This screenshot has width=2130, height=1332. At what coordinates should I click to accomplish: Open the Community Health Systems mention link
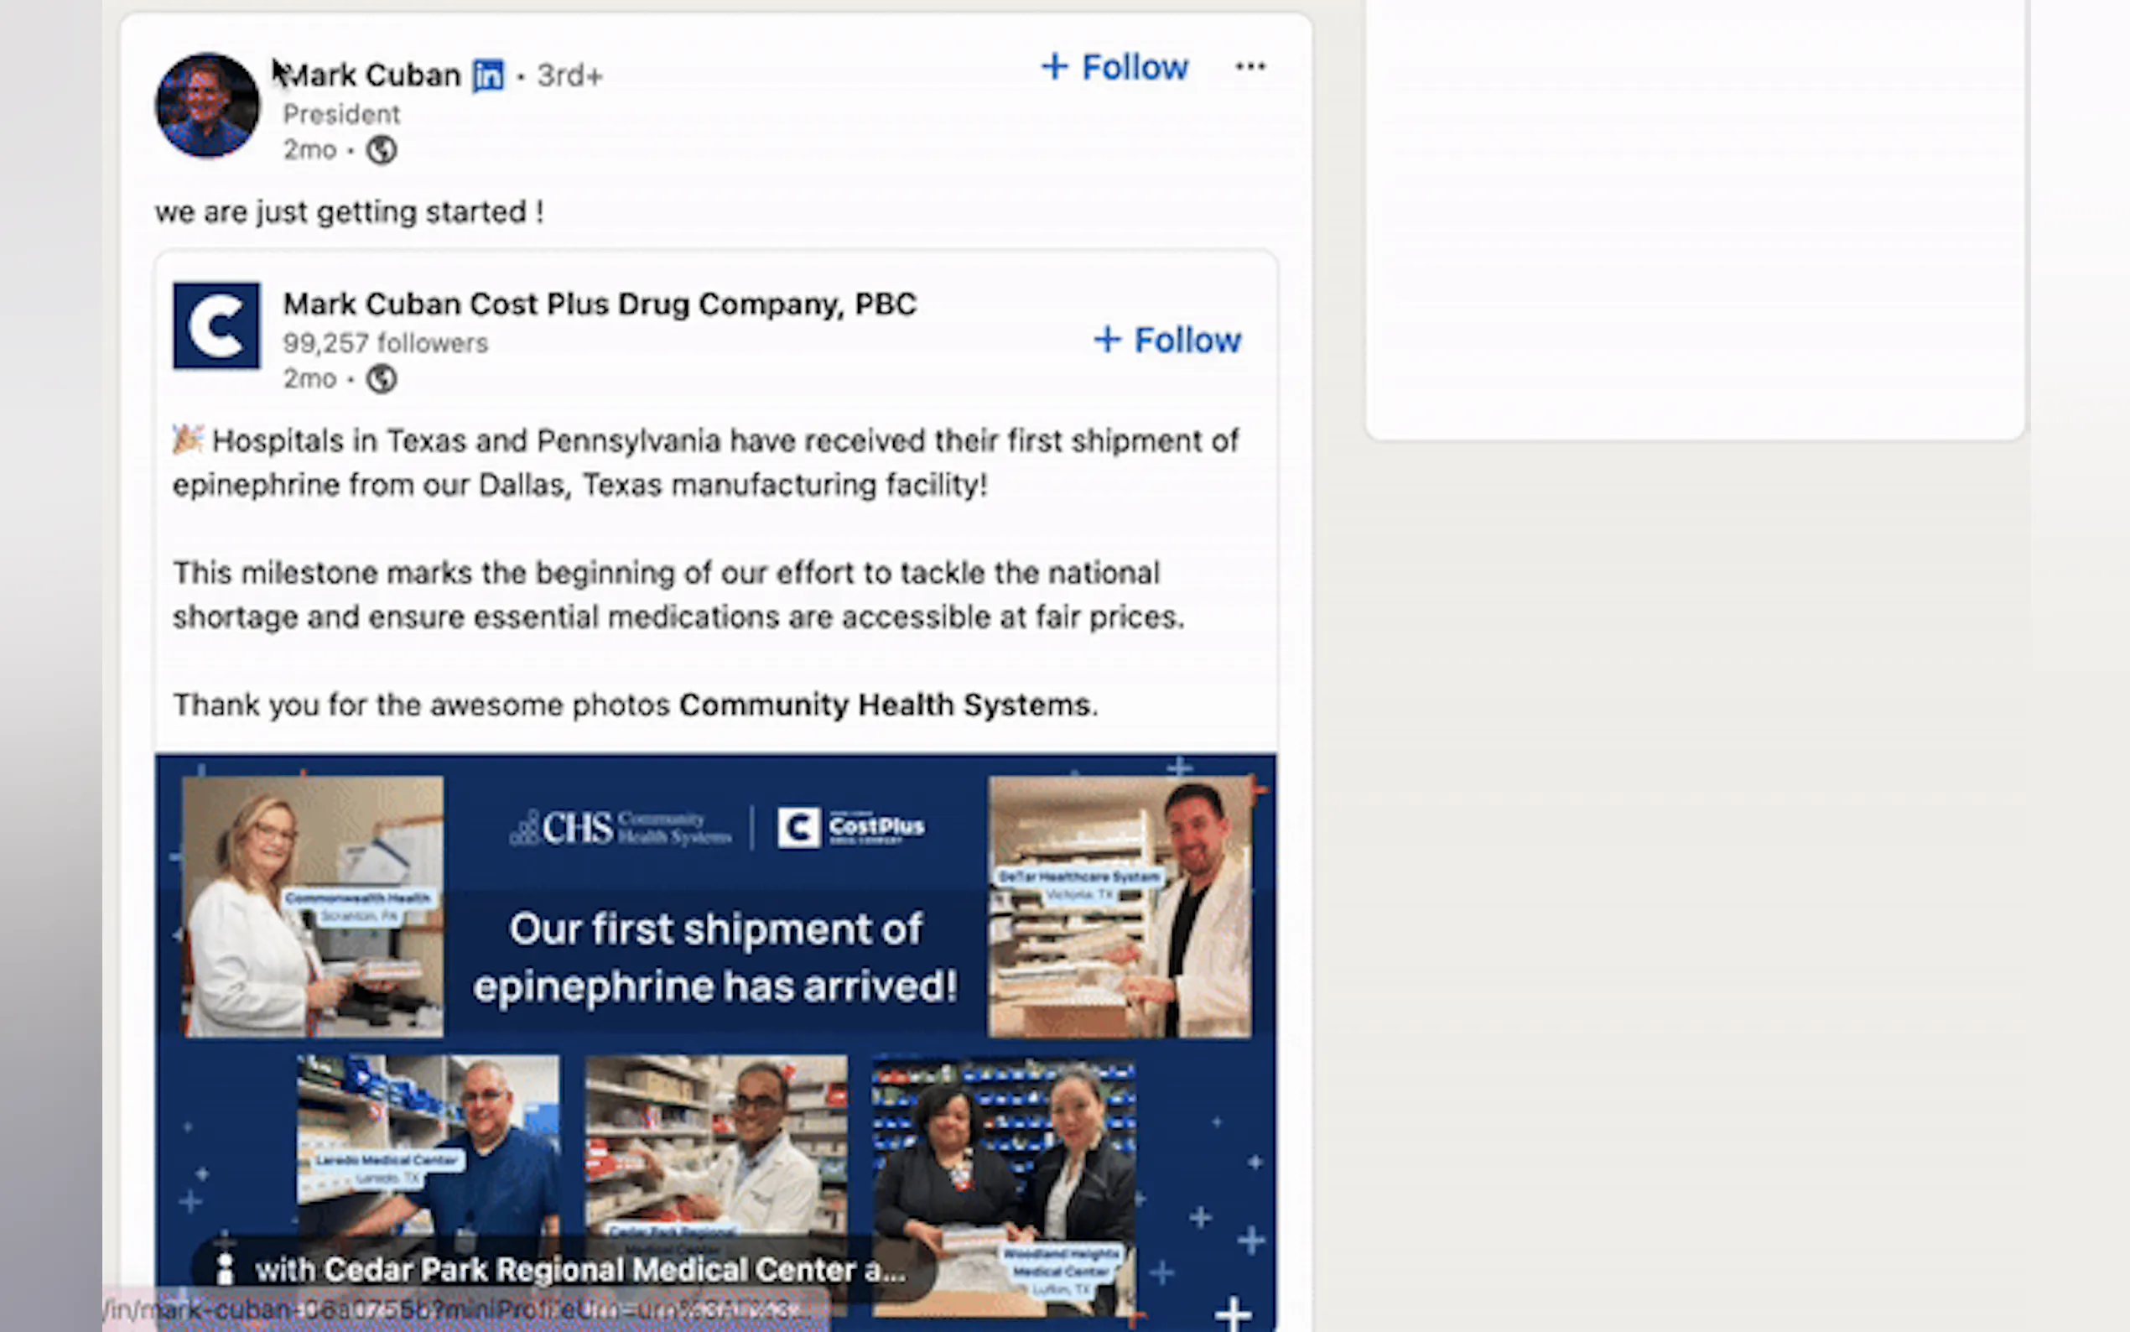pos(885,705)
